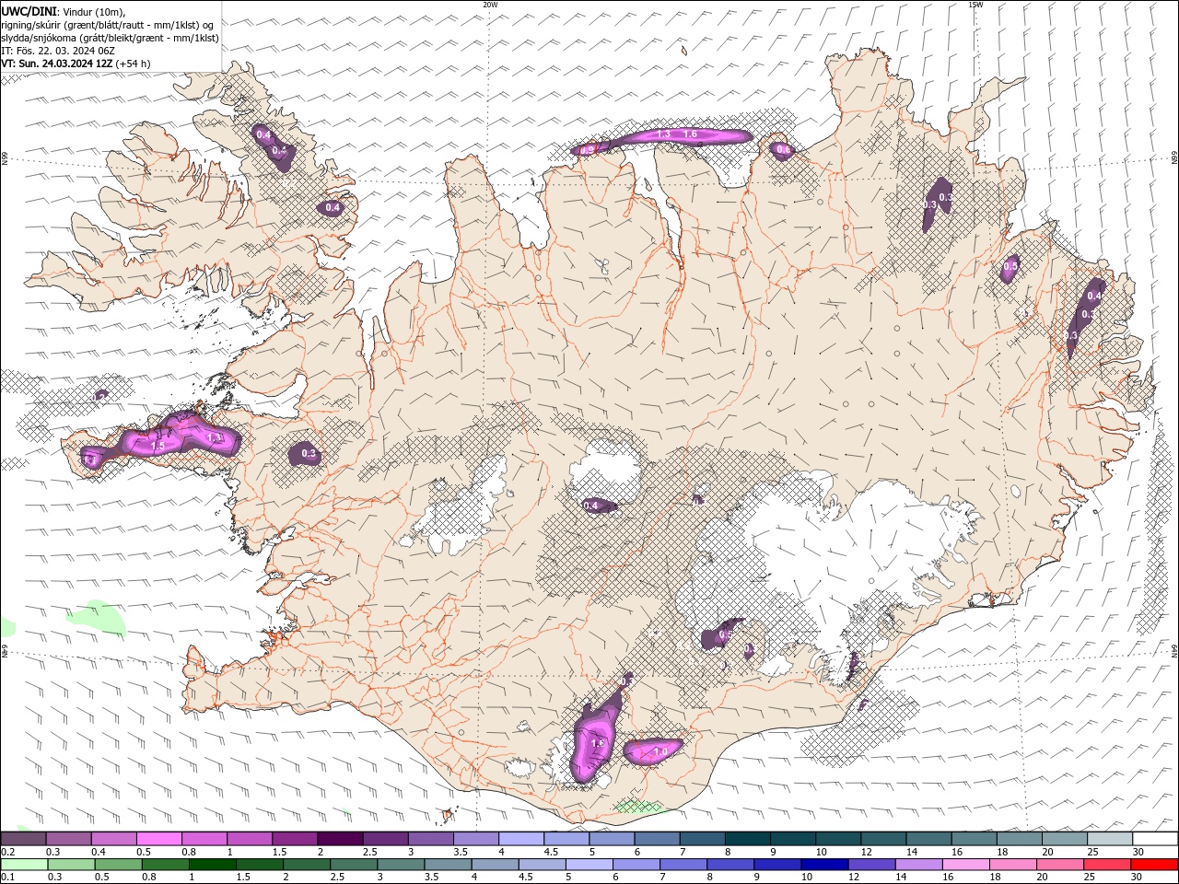
Task: Pick the pale green 0.1–0.3 swatch, bottom legend row
Action: point(23,865)
